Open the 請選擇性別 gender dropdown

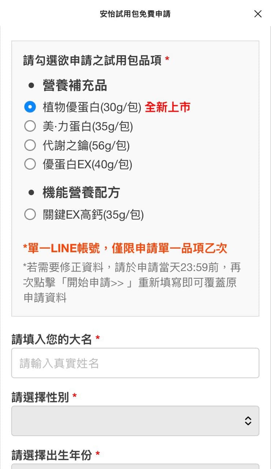click(x=135, y=421)
